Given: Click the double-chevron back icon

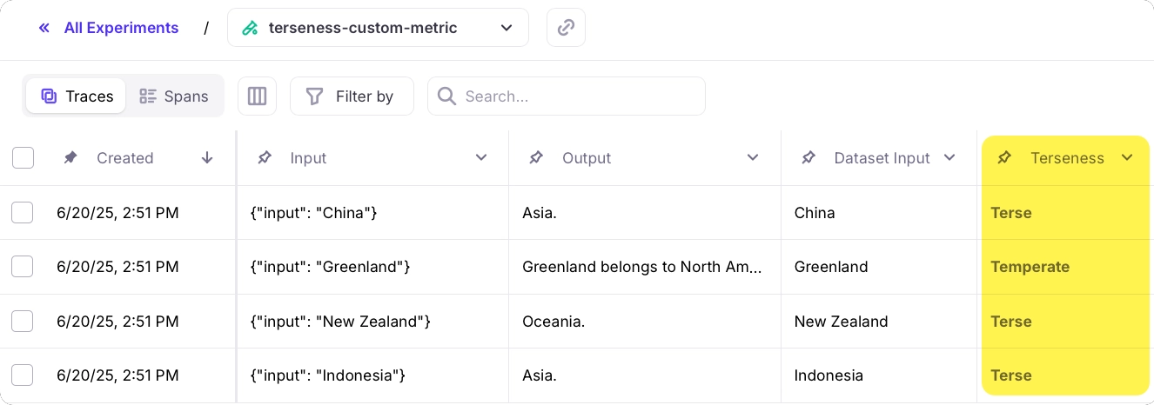Looking at the screenshot, I should [x=44, y=28].
